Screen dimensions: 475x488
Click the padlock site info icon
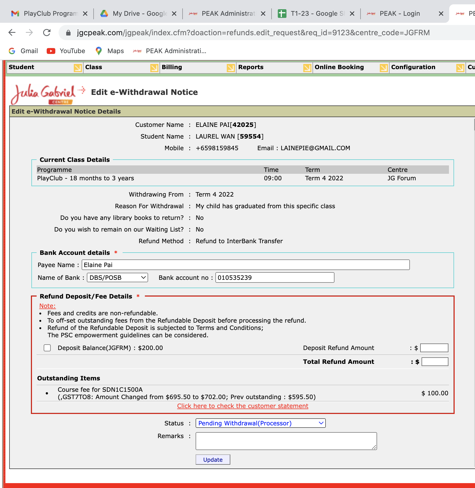68,33
